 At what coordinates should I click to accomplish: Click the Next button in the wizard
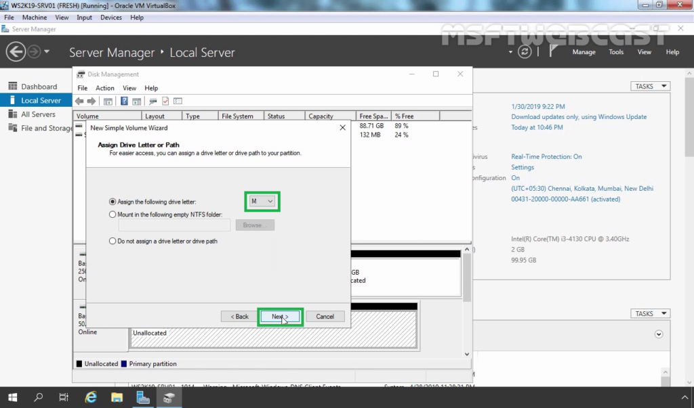(280, 317)
